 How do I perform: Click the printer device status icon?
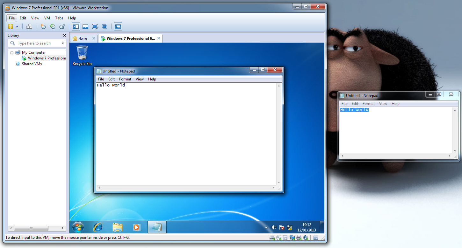coord(299,238)
